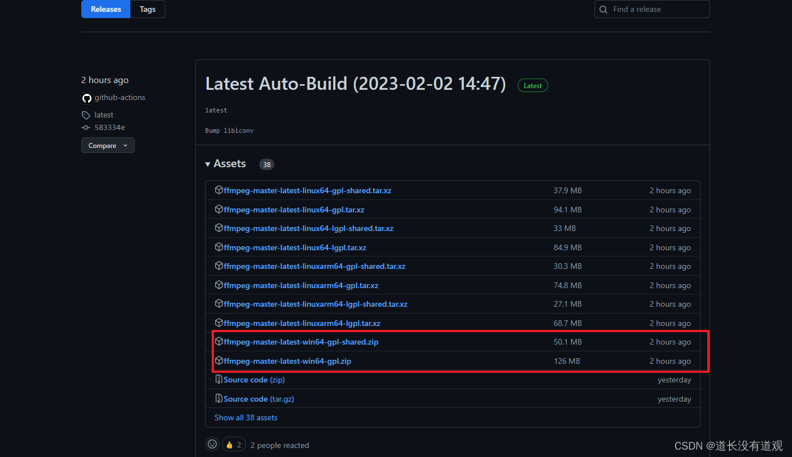Download ffmpeg-master-latest-linux64-gpl-shared.tar.xz
The width and height of the screenshot is (792, 457).
point(308,190)
